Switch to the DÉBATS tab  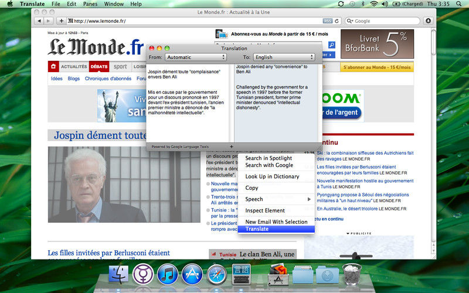(x=99, y=67)
